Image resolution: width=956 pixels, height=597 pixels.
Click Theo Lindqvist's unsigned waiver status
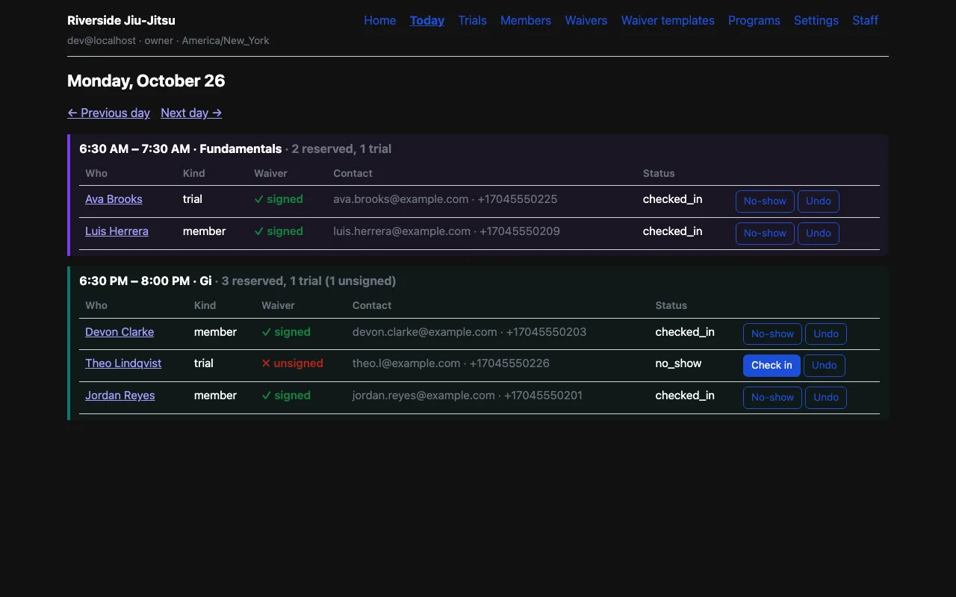tap(292, 363)
